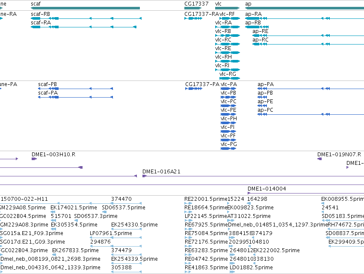Select transcript vlc-RE

223,48
